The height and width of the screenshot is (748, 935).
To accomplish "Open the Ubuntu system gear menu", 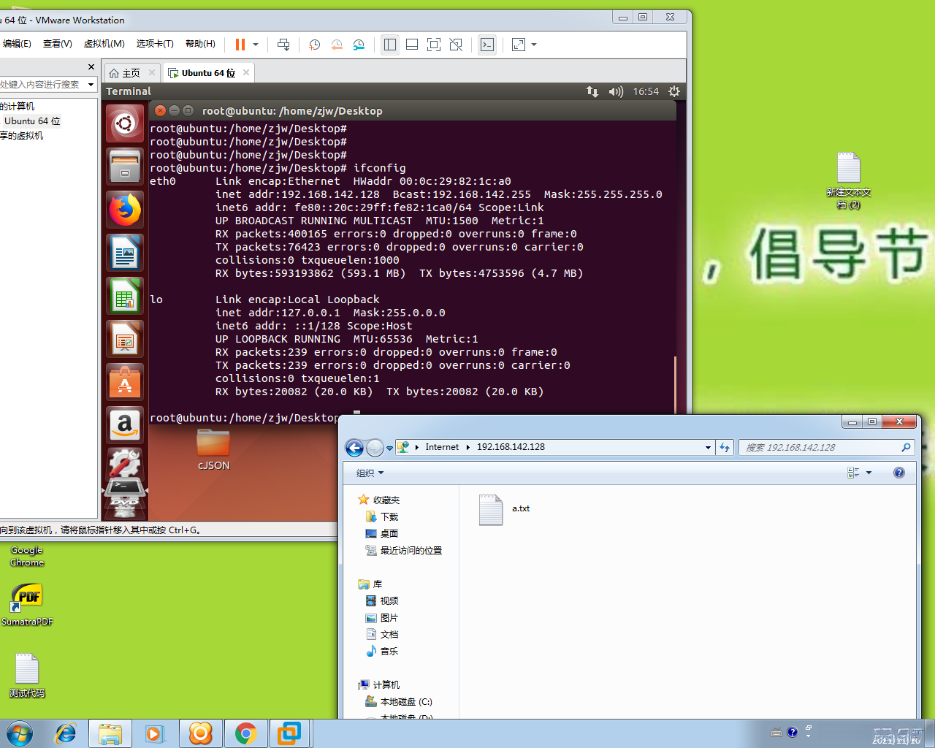I will (674, 91).
